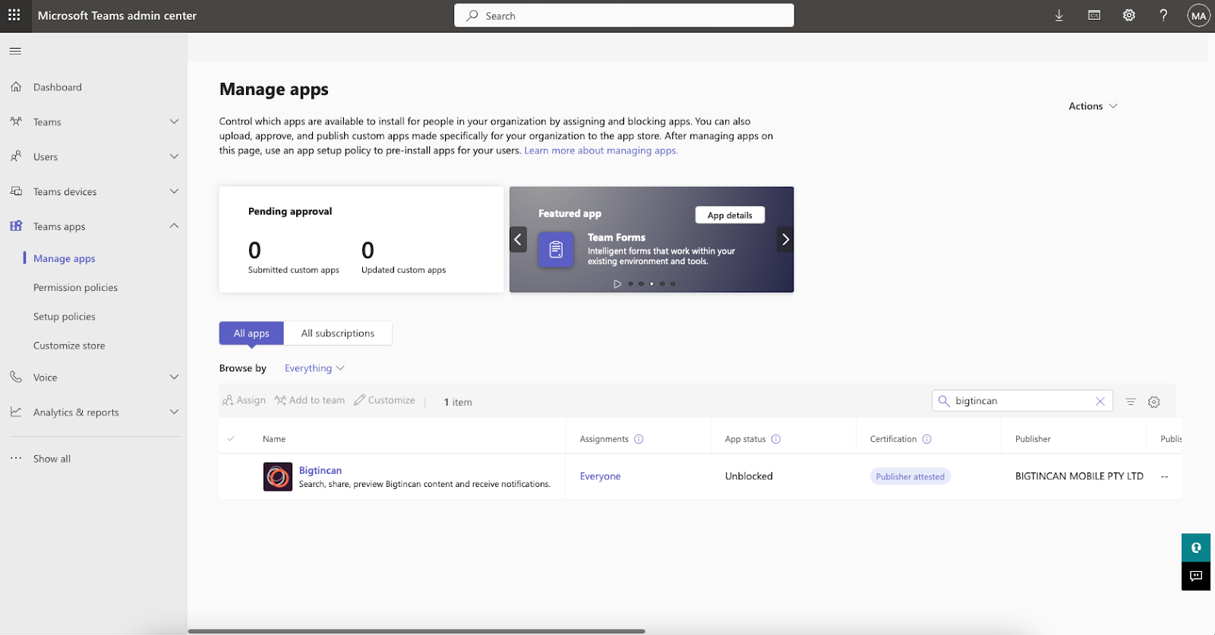The width and height of the screenshot is (1215, 635).
Task: Toggle the select all rows checkmark
Action: pos(231,438)
